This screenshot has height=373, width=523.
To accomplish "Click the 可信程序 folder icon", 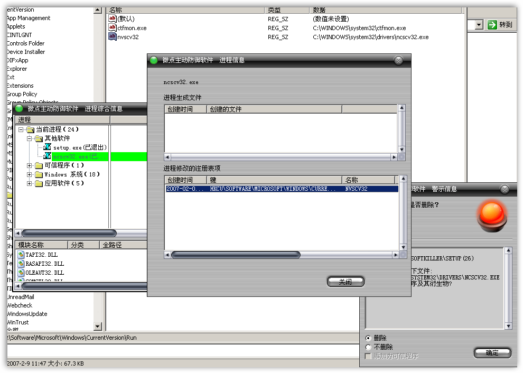I will point(39,165).
